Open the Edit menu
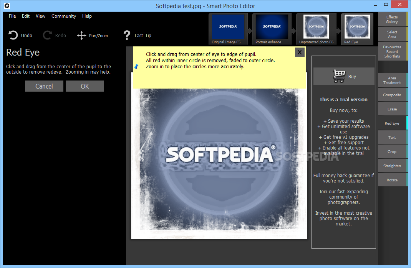 tap(26, 16)
